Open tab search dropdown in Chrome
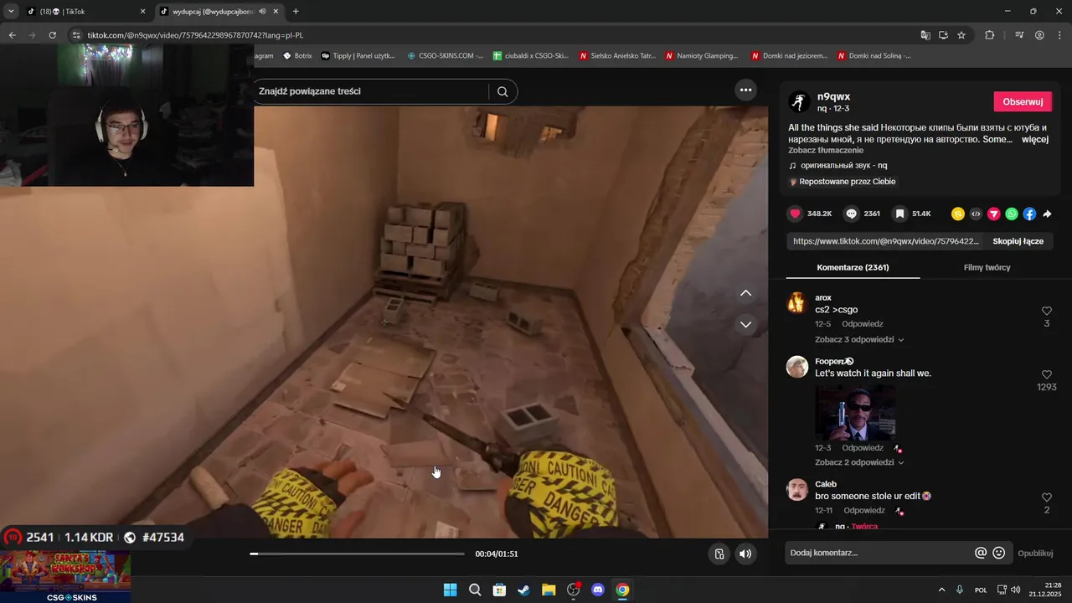The width and height of the screenshot is (1072, 603). tap(11, 12)
